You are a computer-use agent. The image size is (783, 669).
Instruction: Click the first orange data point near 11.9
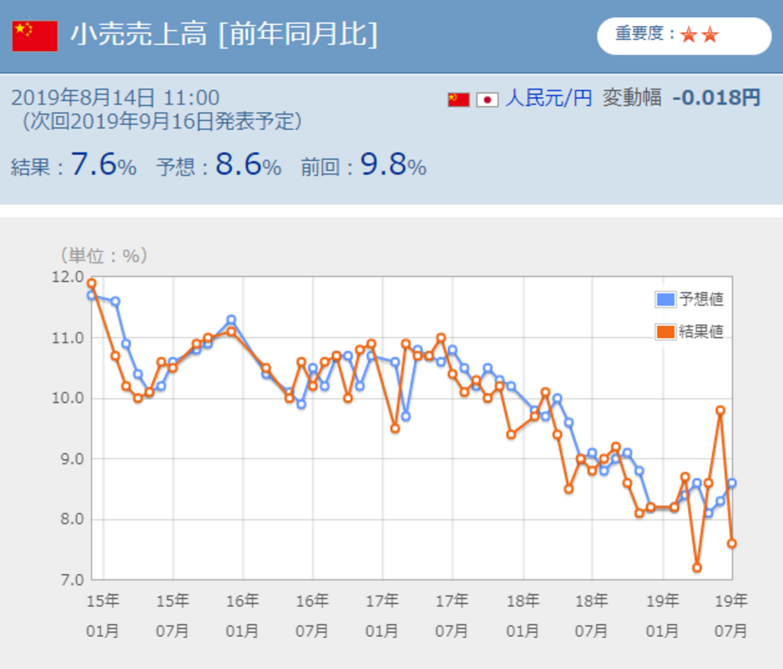pyautogui.click(x=92, y=283)
